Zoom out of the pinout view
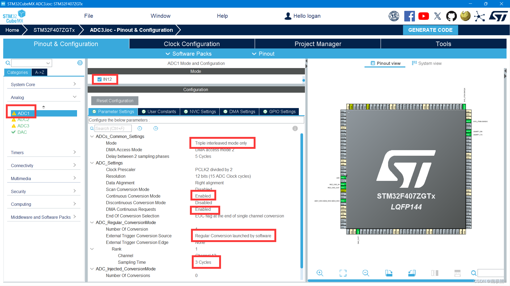This screenshot has width=510, height=286. pos(365,273)
